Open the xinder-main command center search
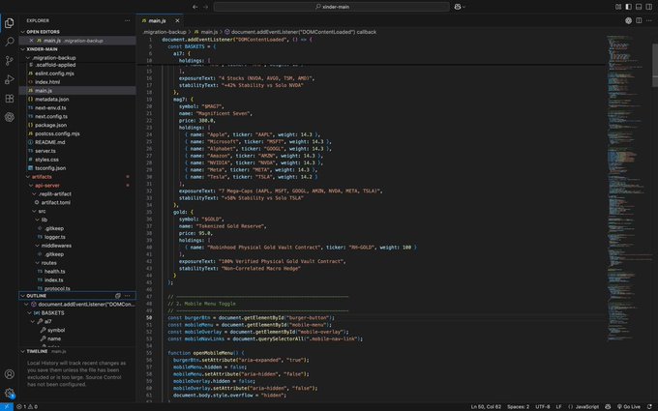 (x=332, y=7)
